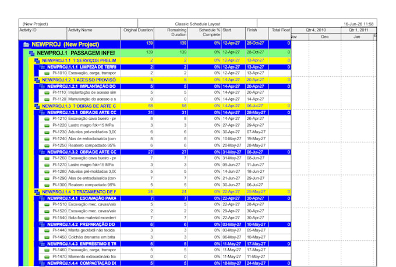The height and width of the screenshot is (267, 396).
Task: Click the Qtr 4, 2010 timescale header
Action: point(316,30)
